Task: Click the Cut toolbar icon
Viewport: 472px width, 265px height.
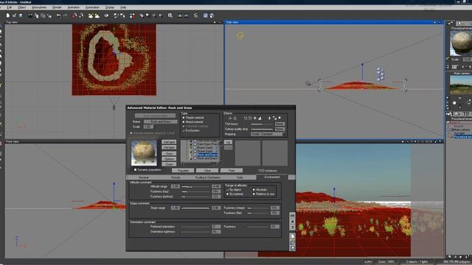Action: click(30, 15)
